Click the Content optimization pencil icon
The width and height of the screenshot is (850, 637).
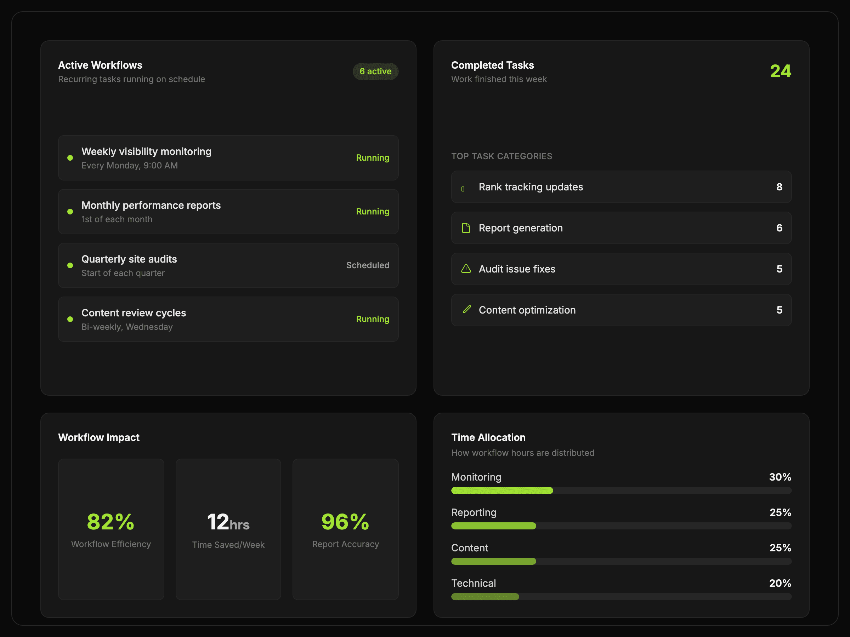pos(466,310)
